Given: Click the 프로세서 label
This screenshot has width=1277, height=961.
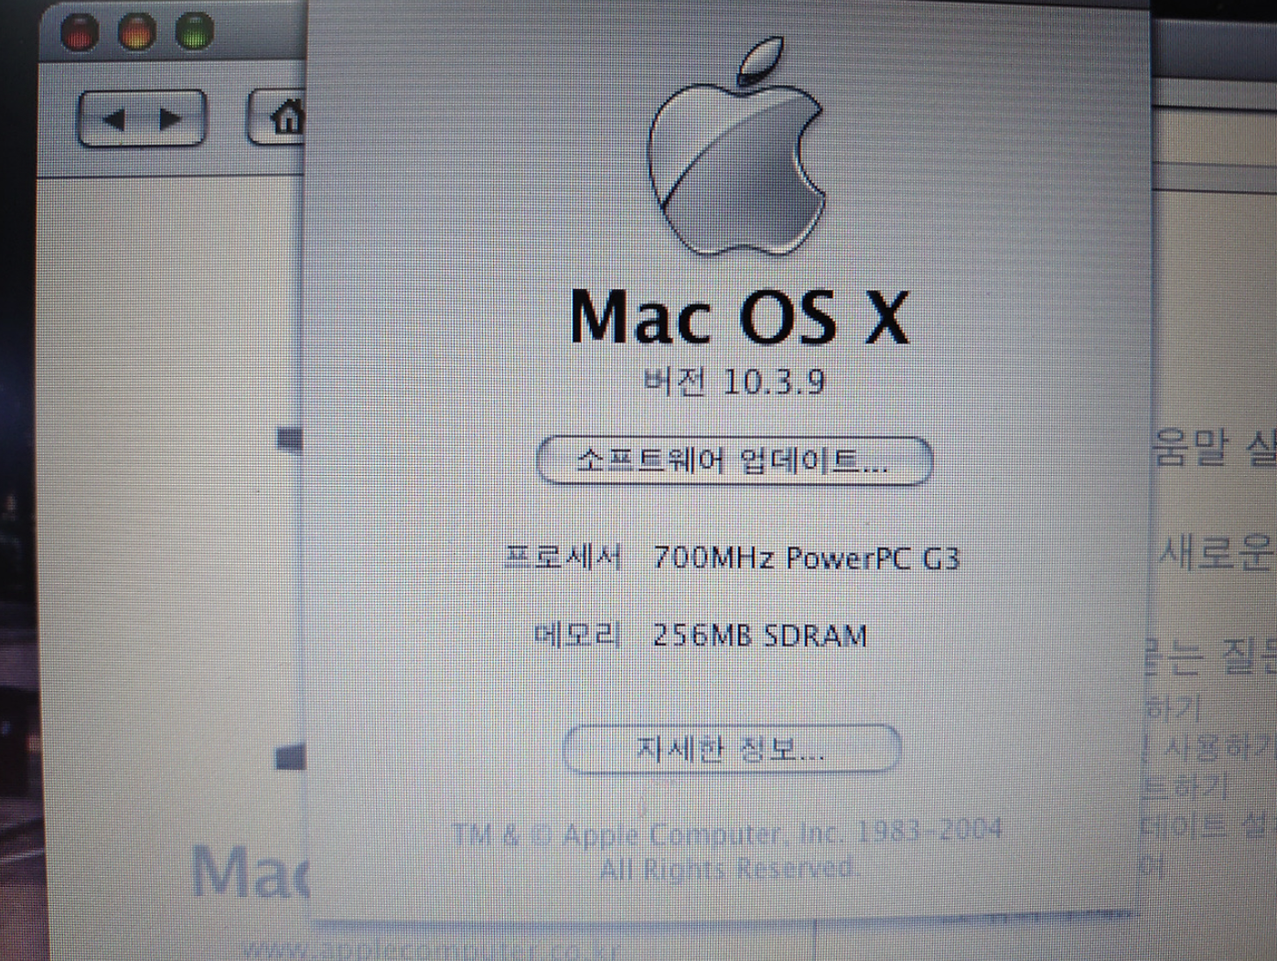Looking at the screenshot, I should click(563, 556).
